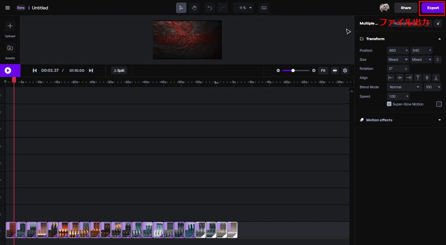Select the last clip on track 1

coord(232,230)
